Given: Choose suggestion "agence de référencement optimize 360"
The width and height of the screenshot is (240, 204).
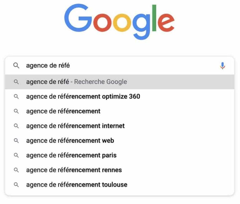Looking at the screenshot, I should point(83,97).
